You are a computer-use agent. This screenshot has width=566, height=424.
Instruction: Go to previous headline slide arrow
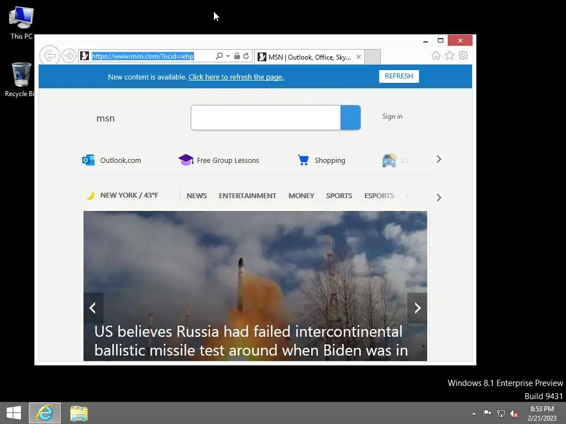tap(93, 308)
